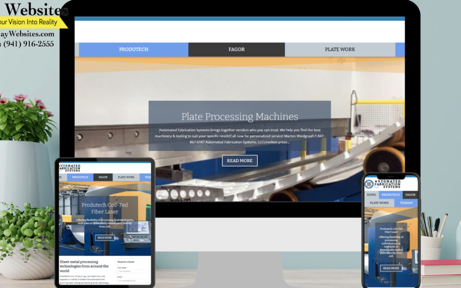Select the PRODUTECH tab on the tablet
This screenshot has height=288, width=461.
coord(80,177)
